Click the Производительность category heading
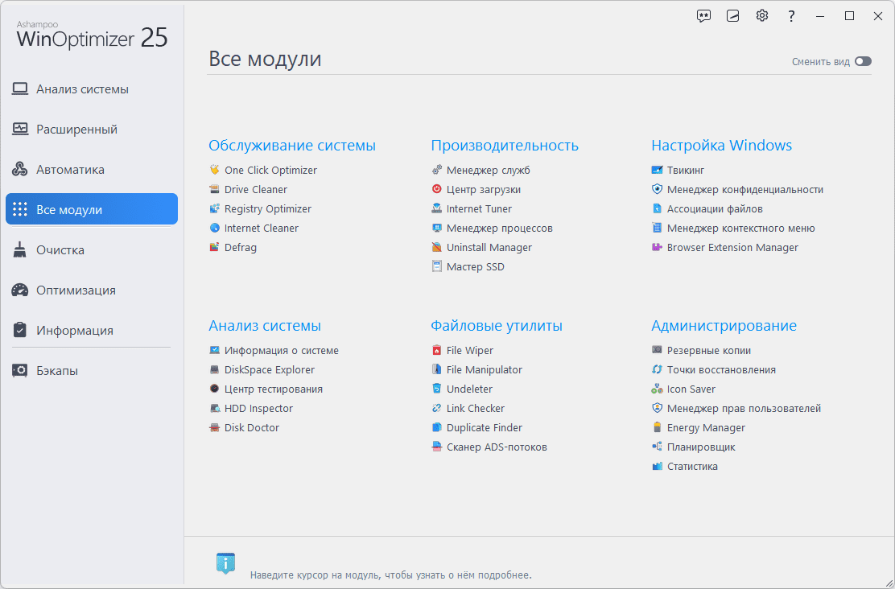The height and width of the screenshot is (589, 895). point(505,146)
